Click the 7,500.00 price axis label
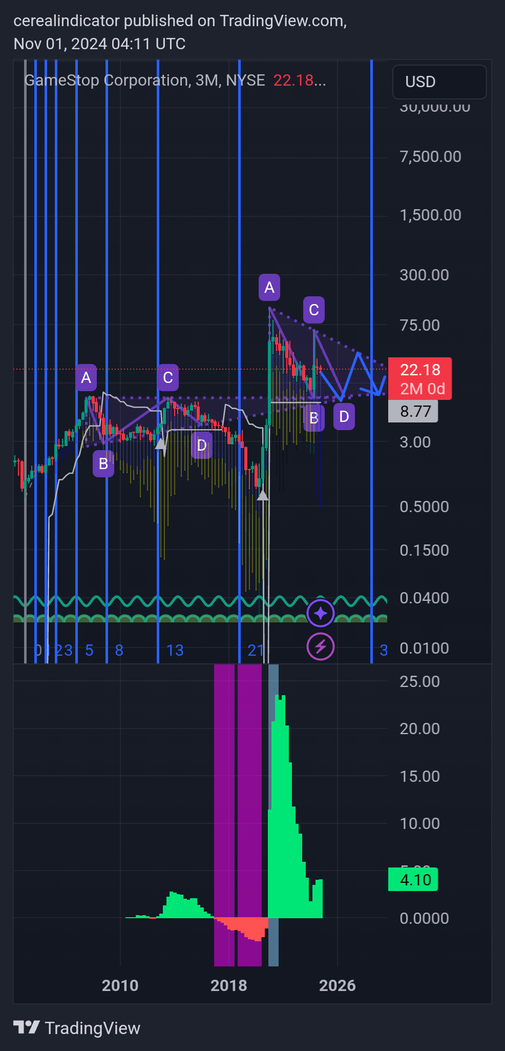This screenshot has width=505, height=1051. pyautogui.click(x=431, y=156)
